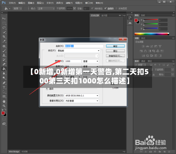This screenshot has height=154, width=176.
Task: Toggle the anti-alias checkbox in options bar
Action: pyautogui.click(x=92, y=8)
